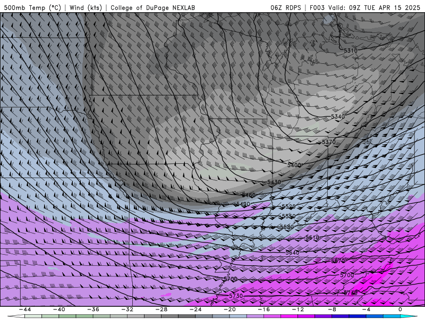425x319 pixels.
Task: Select the 5460 contour label
Action: pos(249,195)
